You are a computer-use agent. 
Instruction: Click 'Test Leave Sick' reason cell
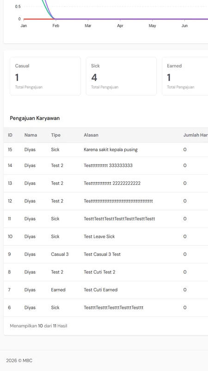(99, 237)
